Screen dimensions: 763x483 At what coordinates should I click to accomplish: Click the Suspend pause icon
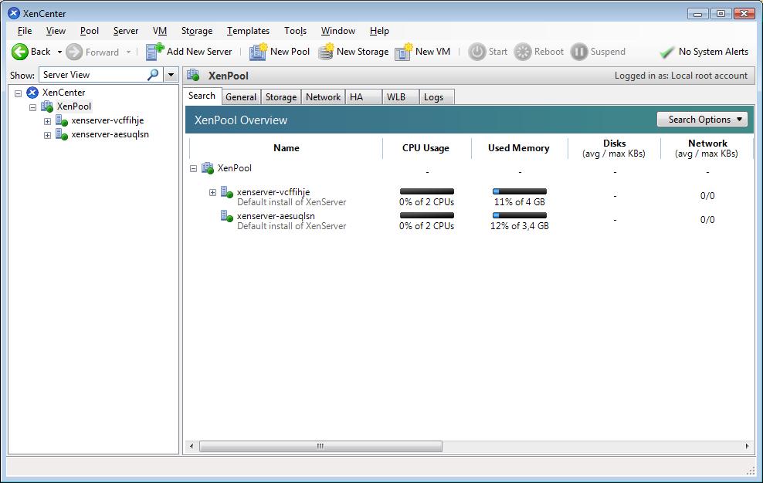pyautogui.click(x=579, y=52)
